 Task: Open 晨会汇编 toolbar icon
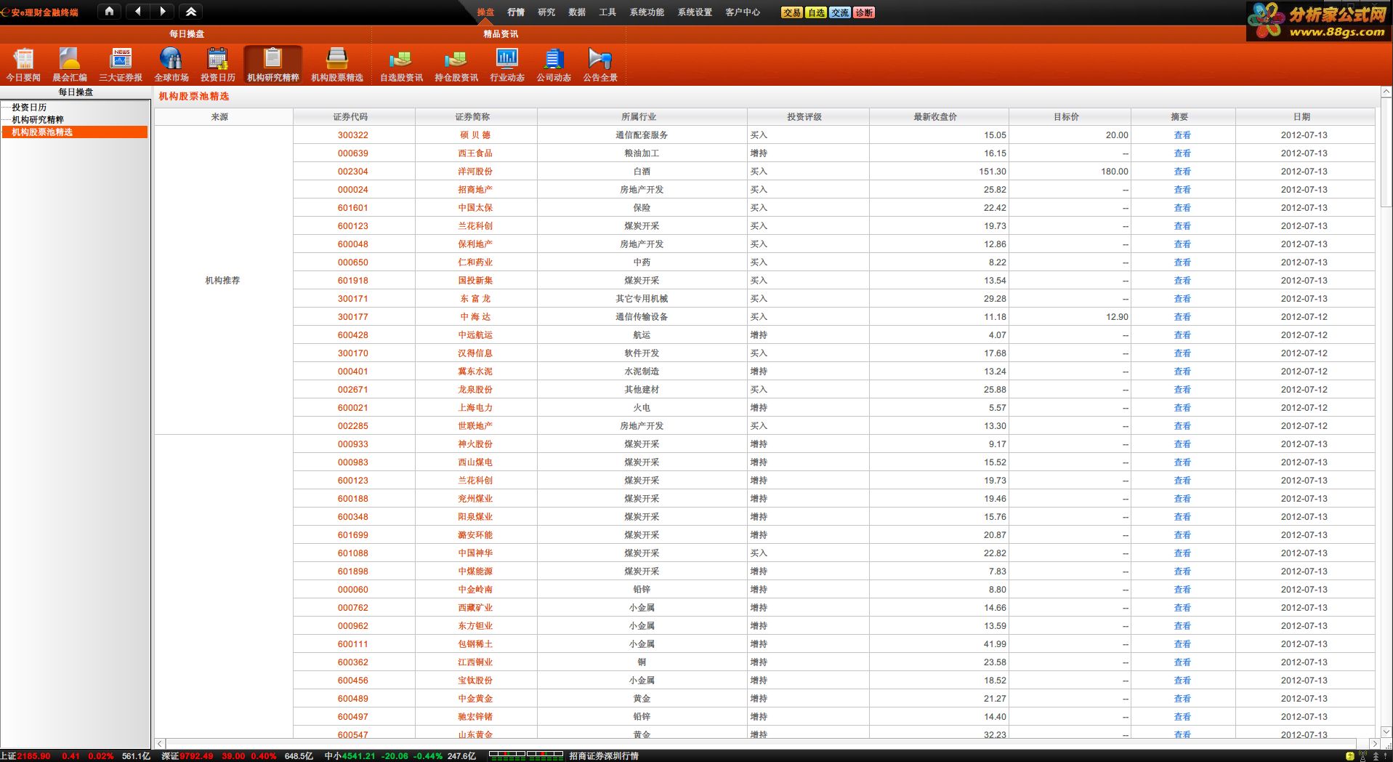(70, 65)
